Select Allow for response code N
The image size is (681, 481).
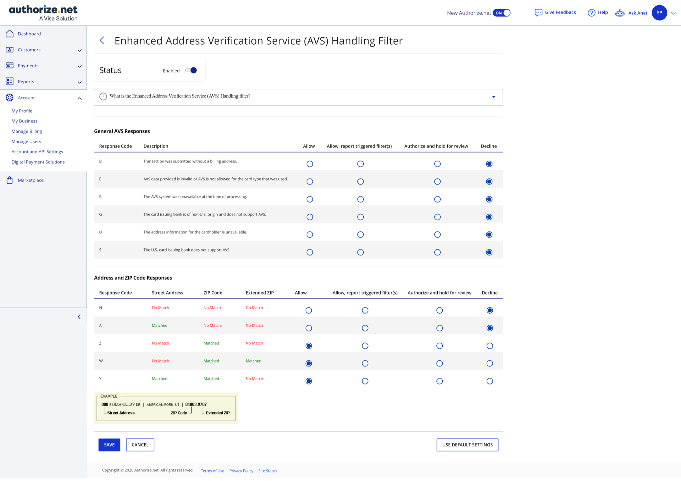click(x=309, y=310)
